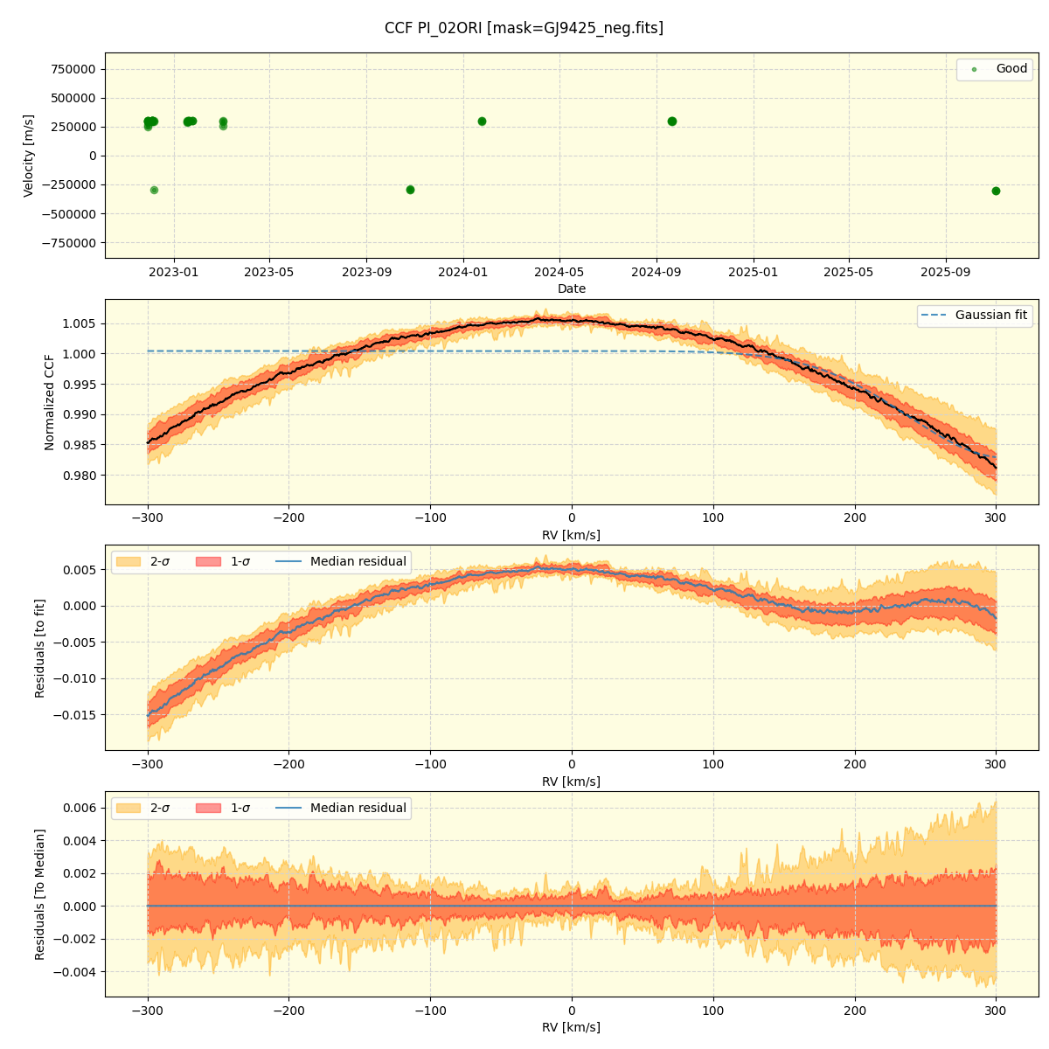The height and width of the screenshot is (1049, 1049).
Task: Click the data point near 2024-09
Action: (672, 122)
